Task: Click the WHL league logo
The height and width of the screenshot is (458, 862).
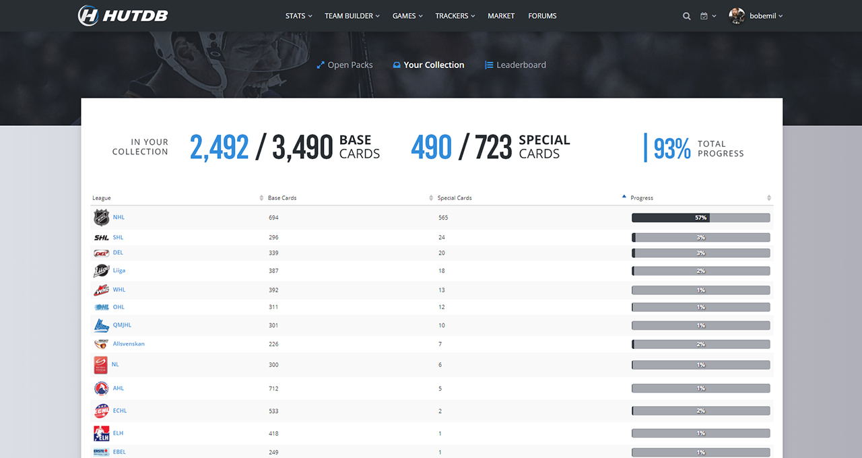Action: click(101, 290)
